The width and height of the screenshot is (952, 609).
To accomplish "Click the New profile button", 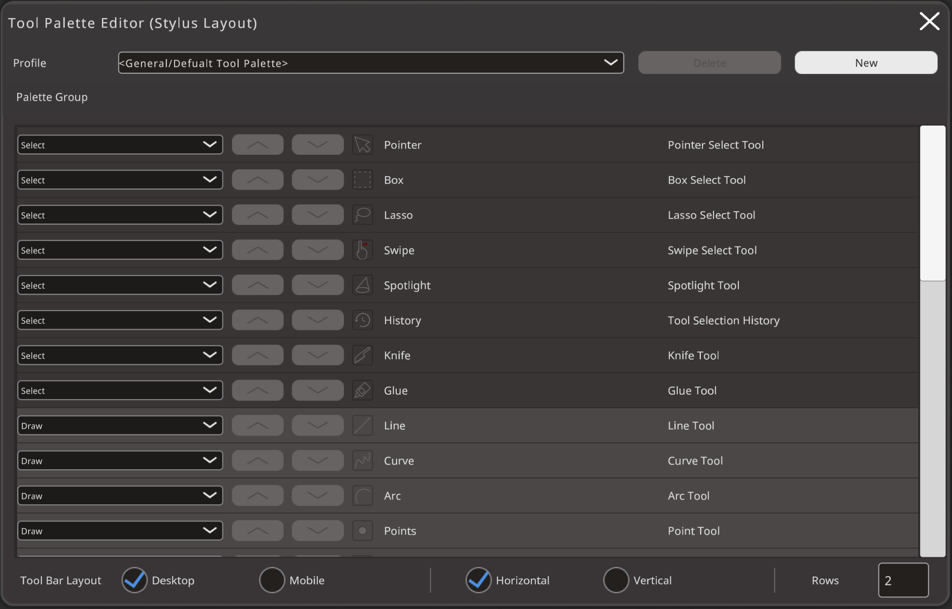I will click(866, 63).
